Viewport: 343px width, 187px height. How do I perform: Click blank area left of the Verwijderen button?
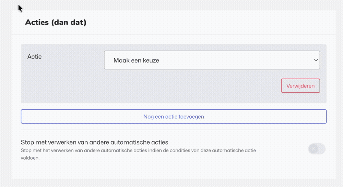pyautogui.click(x=189, y=86)
